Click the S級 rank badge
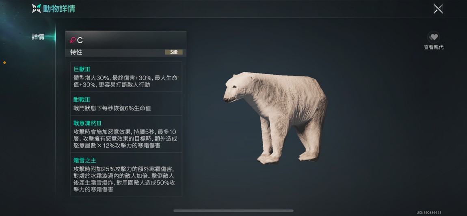 (x=174, y=52)
